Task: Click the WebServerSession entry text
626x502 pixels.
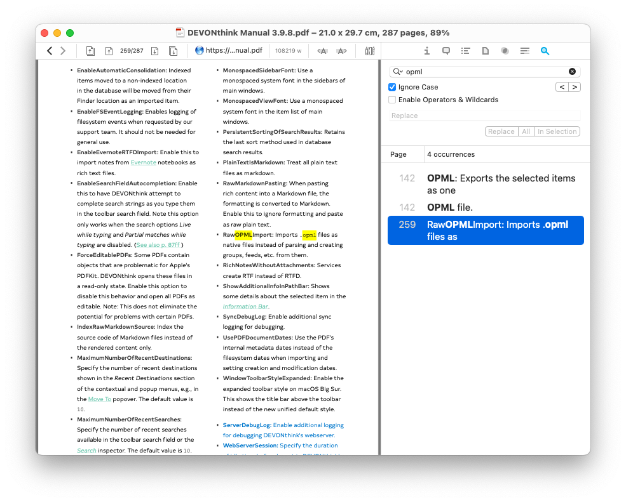Action: coord(280,446)
